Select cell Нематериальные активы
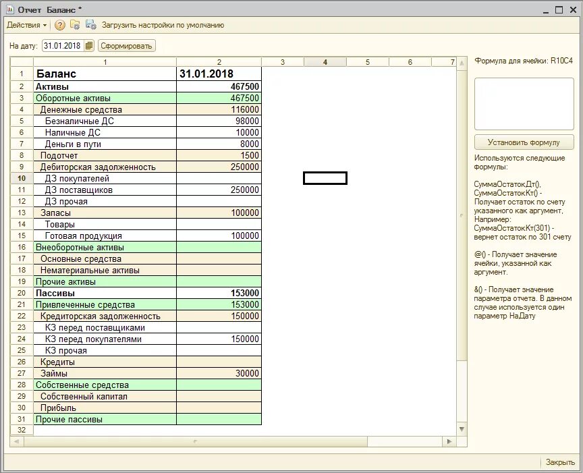This screenshot has height=473, width=583. [x=105, y=271]
